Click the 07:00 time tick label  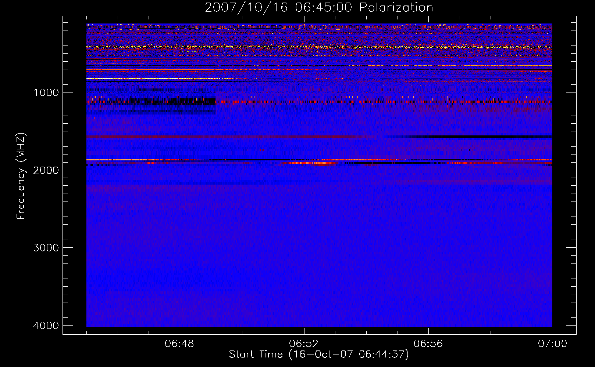552,344
